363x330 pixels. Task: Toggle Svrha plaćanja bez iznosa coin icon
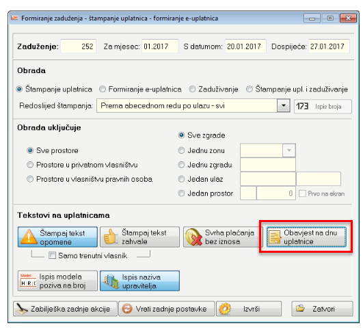click(193, 236)
